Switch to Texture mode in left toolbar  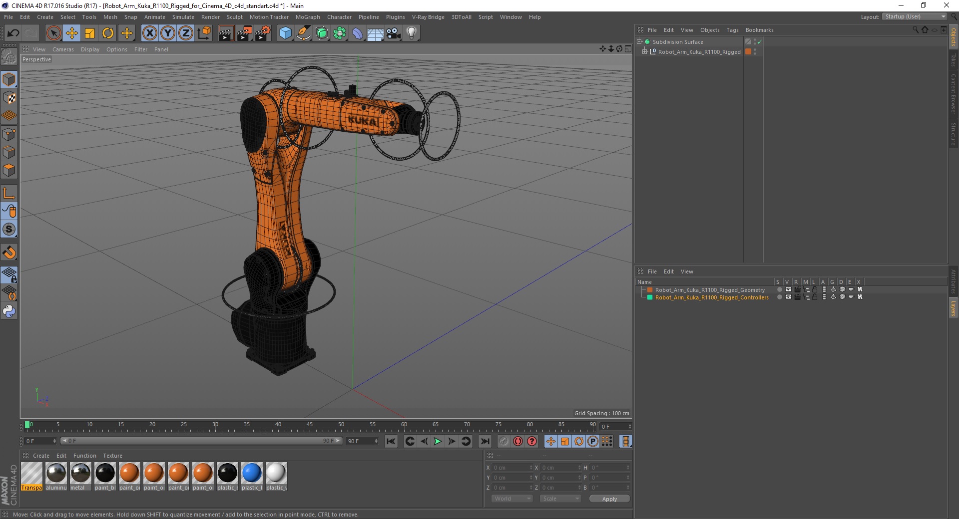click(x=9, y=98)
